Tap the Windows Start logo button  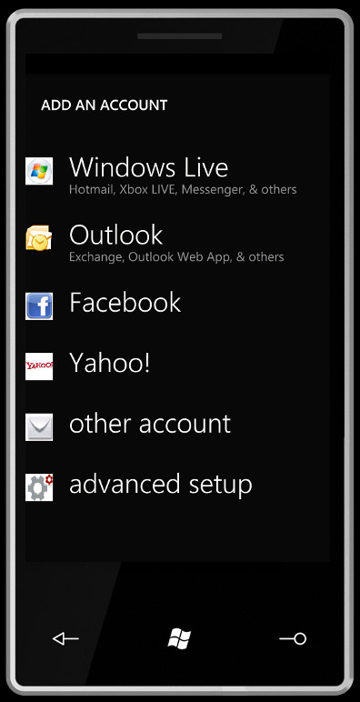pos(179,638)
